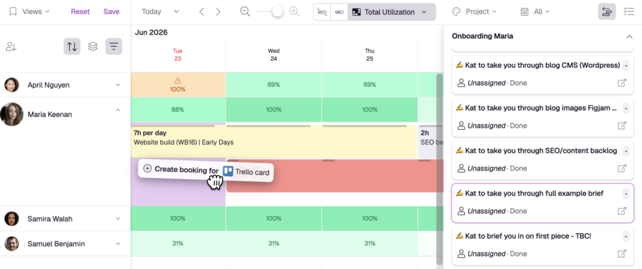Open Figjam card external link icon
The width and height of the screenshot is (642, 269).
pos(622,126)
